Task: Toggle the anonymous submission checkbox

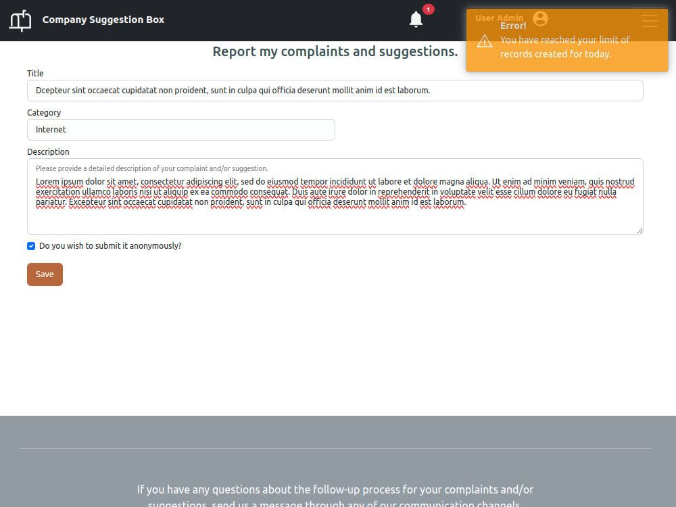Action: point(31,246)
